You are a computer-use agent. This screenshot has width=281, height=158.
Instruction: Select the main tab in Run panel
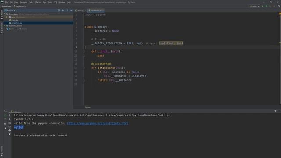tap(15, 111)
